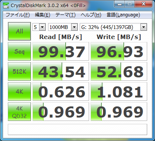Select the 4K QD32 write result 0.969

coord(119,112)
